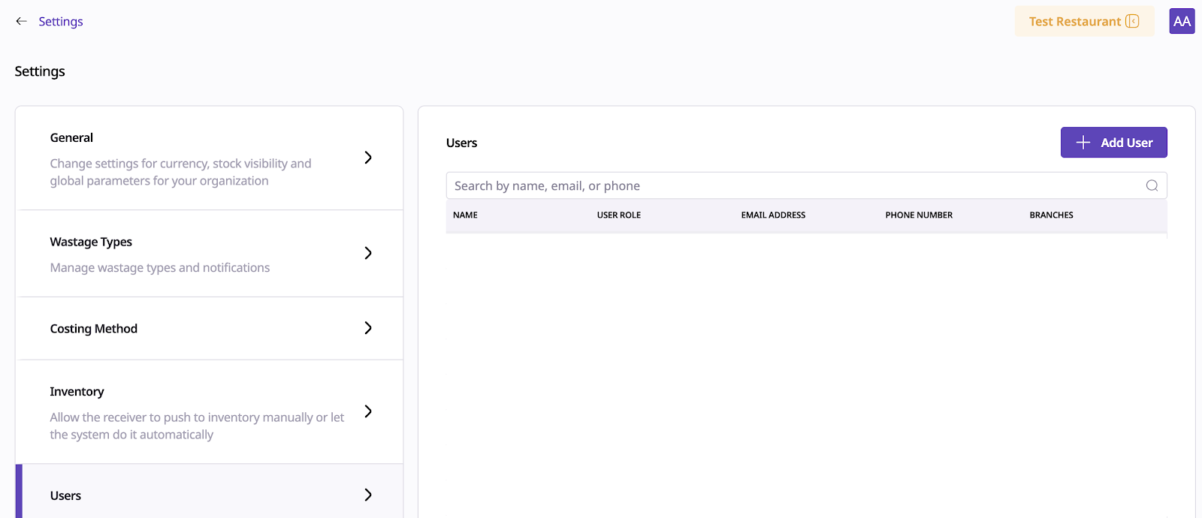Viewport: 1202px width, 518px height.
Task: Click the switch icon beside Test Restaurant
Action: (x=1132, y=22)
